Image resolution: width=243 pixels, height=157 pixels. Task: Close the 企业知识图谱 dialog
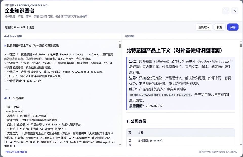click(x=235, y=11)
